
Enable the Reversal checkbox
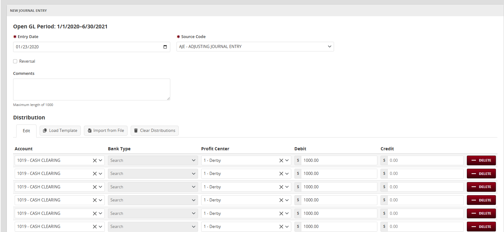coord(15,61)
